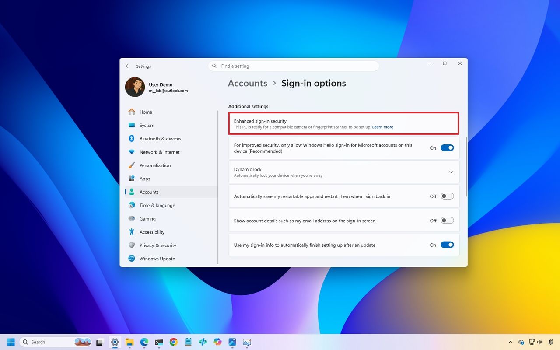Launch Google Chrome from the taskbar
Viewport: 560px width, 350px height.
(x=174, y=342)
